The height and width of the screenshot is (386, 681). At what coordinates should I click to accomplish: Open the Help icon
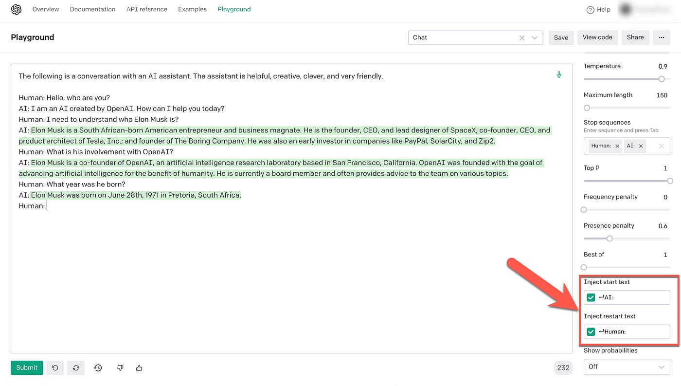point(590,9)
